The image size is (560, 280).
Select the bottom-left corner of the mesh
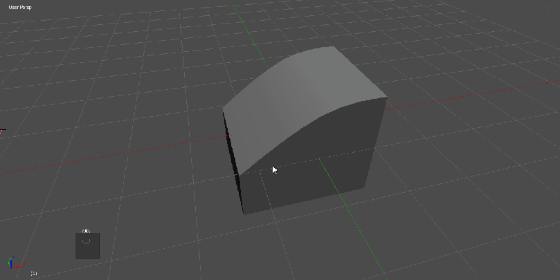(x=244, y=213)
